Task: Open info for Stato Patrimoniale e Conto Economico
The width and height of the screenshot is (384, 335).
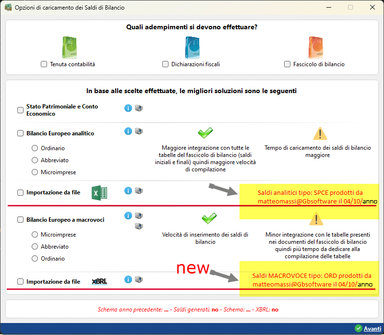Action: point(128,108)
